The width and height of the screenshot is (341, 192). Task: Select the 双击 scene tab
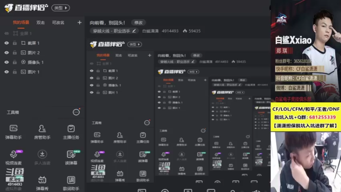point(40,23)
